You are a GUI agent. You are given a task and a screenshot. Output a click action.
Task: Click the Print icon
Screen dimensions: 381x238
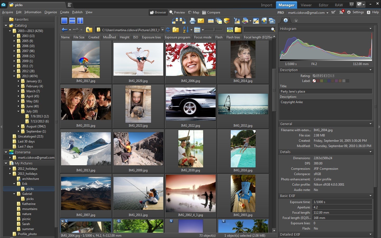click(x=193, y=21)
